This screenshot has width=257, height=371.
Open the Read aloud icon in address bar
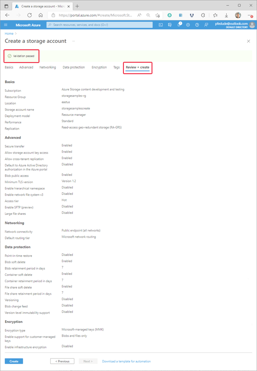[139, 15]
